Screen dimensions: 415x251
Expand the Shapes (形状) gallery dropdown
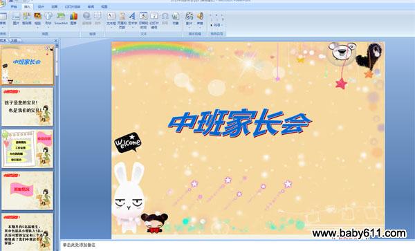click(x=48, y=27)
